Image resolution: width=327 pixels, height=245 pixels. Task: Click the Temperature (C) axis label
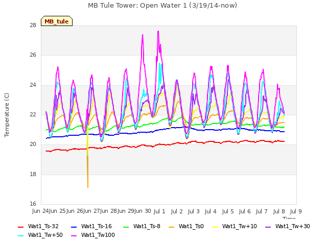[7, 115]
